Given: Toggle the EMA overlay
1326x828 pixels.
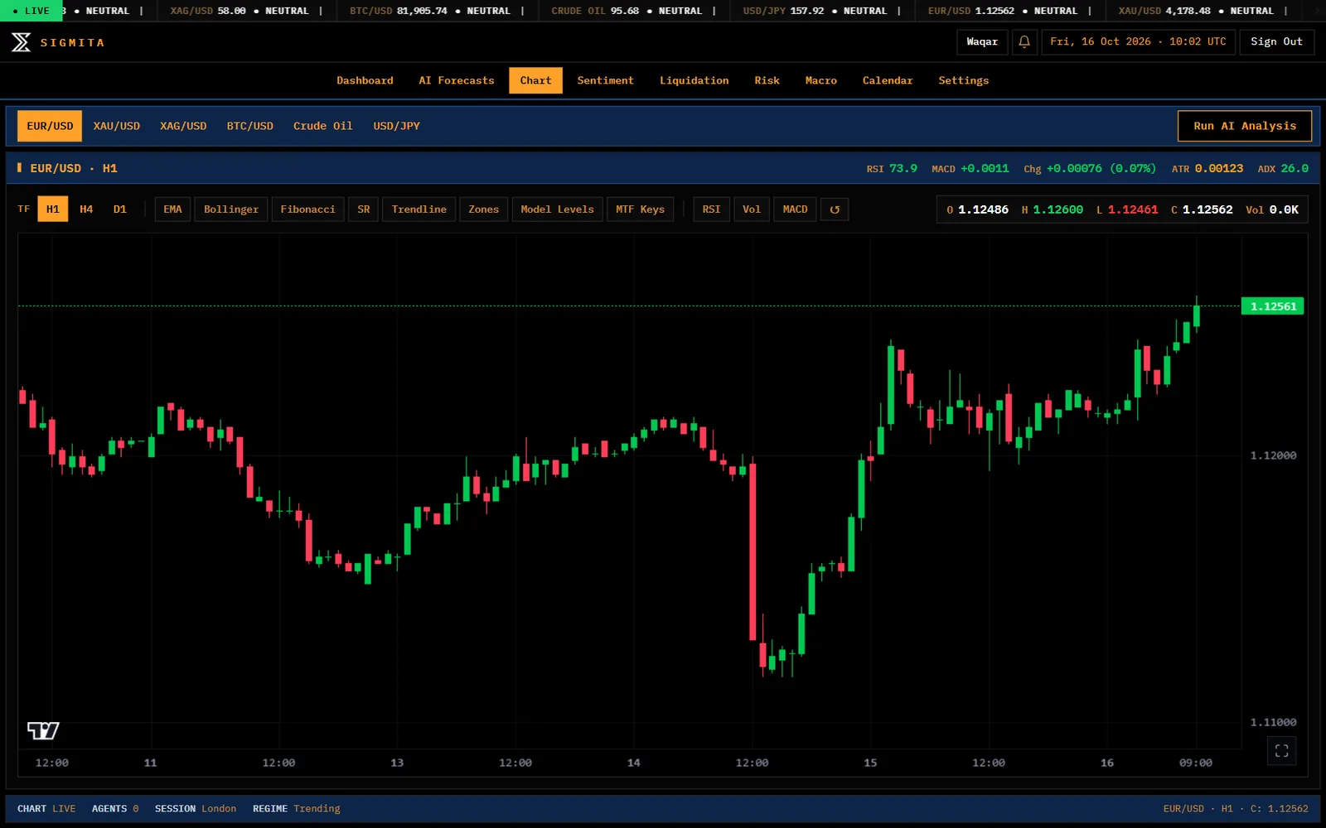Looking at the screenshot, I should [x=172, y=209].
